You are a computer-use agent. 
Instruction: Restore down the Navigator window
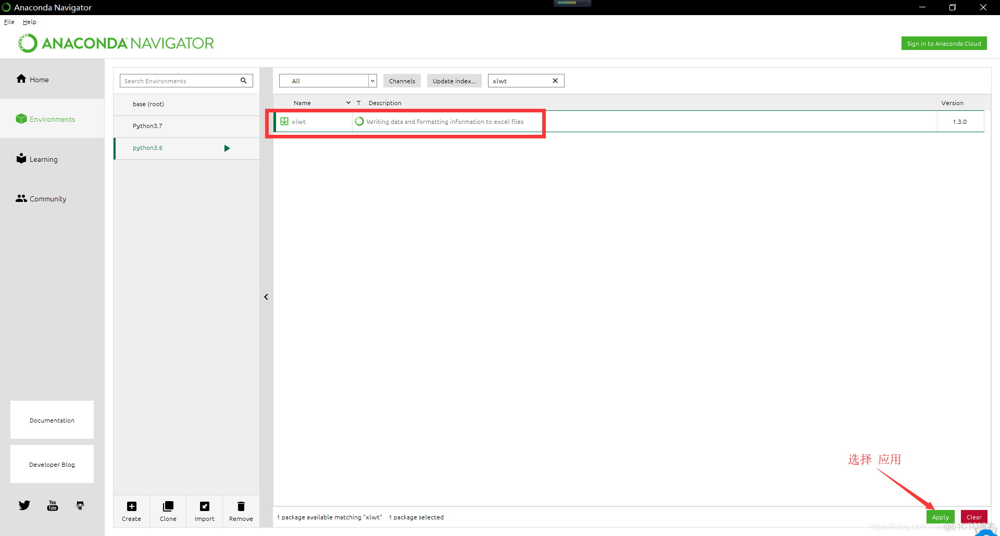953,7
